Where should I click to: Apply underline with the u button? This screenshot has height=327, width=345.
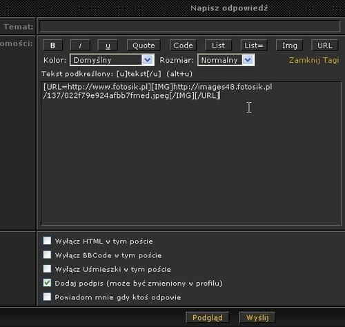pyautogui.click(x=108, y=46)
